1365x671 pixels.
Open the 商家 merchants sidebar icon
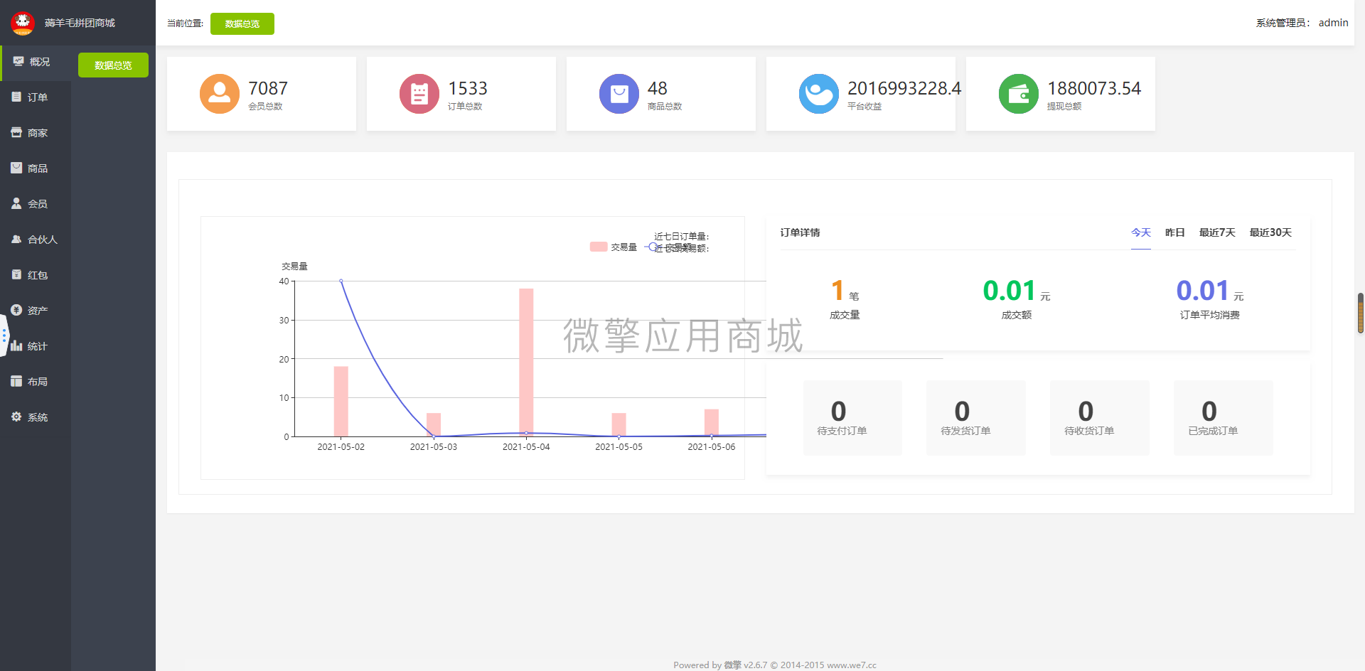point(16,132)
